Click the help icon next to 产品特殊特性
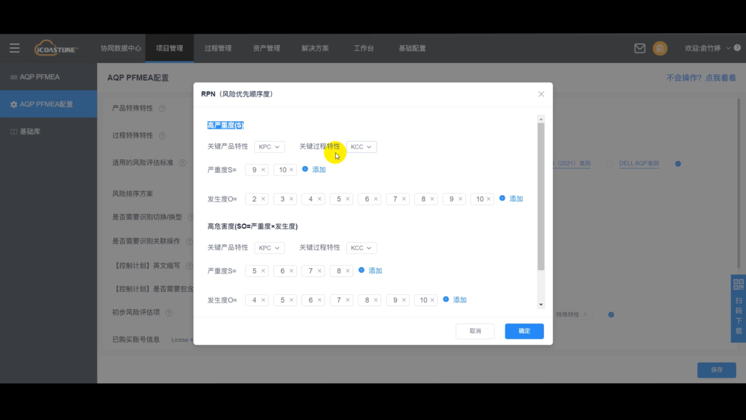Image resolution: width=746 pixels, height=420 pixels. coord(162,108)
